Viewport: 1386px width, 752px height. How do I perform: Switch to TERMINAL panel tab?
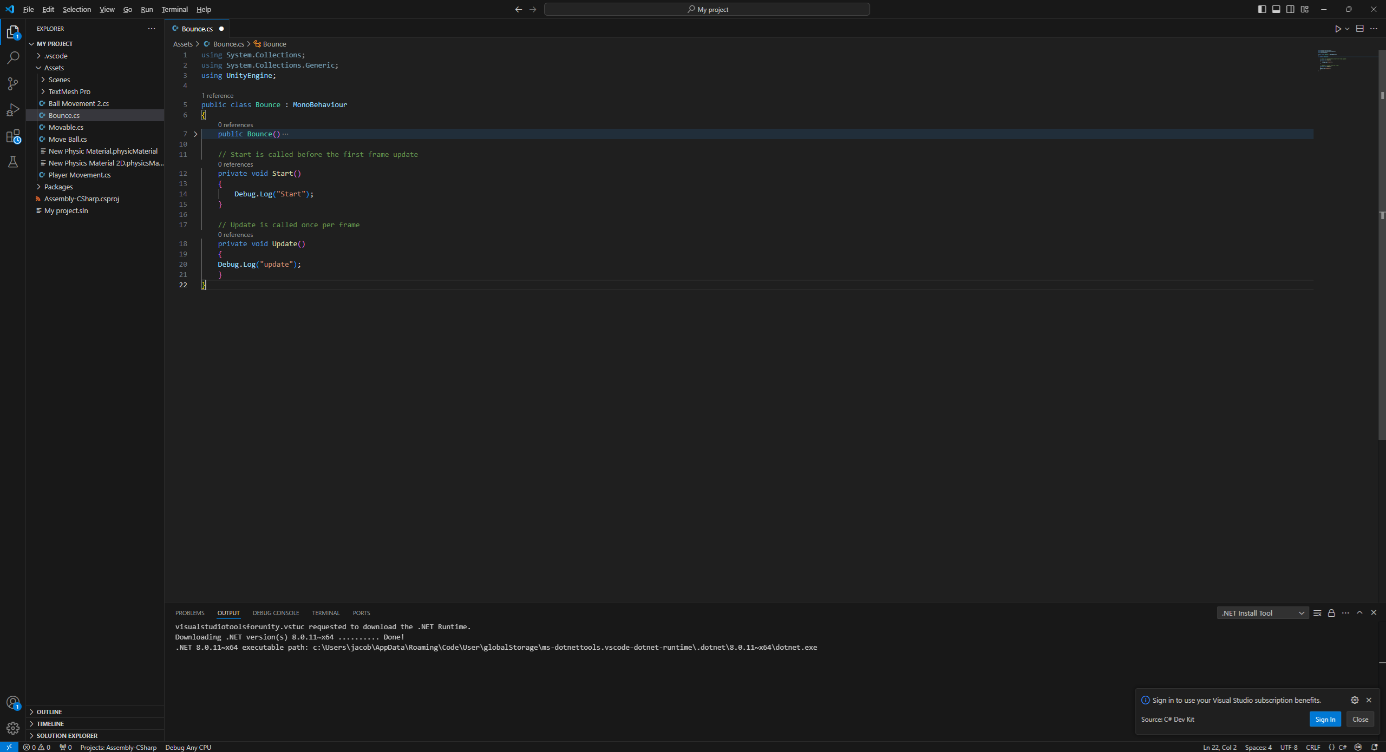pyautogui.click(x=326, y=613)
